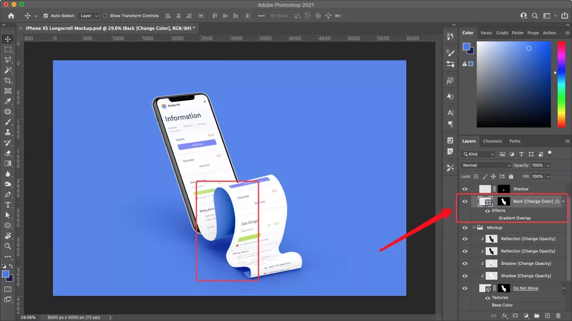572x321 pixels.
Task: Choose the Rectangular Marquee tool
Action: click(x=8, y=49)
